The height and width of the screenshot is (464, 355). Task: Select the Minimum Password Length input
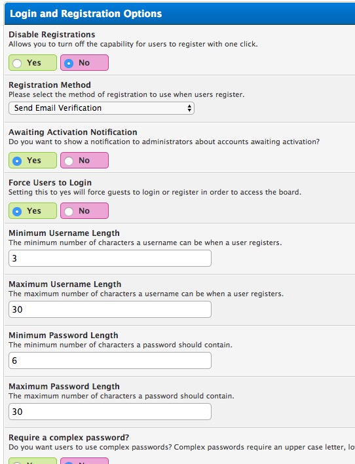tap(110, 360)
